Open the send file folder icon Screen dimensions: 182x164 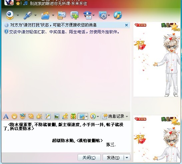(x=45, y=15)
